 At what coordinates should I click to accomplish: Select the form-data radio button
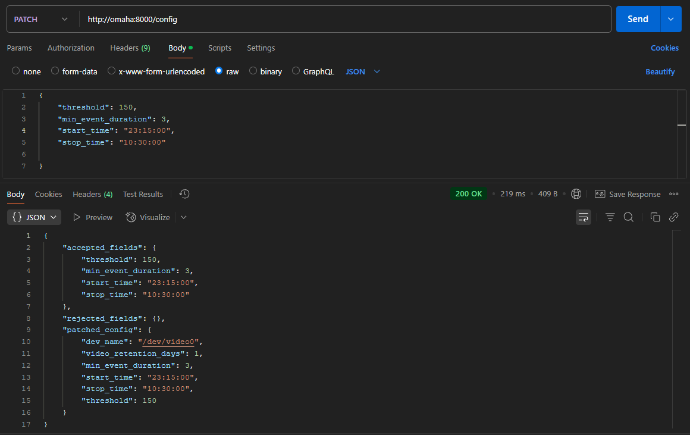(55, 71)
